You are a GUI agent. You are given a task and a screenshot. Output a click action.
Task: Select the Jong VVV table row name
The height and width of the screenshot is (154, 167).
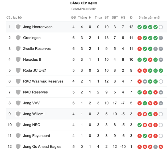(31, 103)
